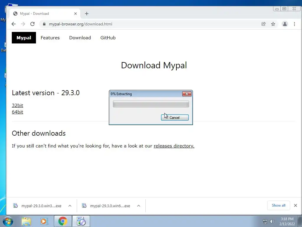Restore down the Chrome window
This screenshot has width=302, height=227.
click(x=284, y=9)
